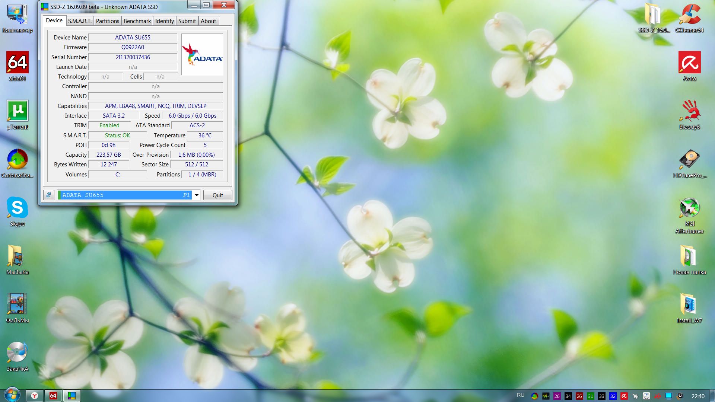Switch to the Partitions tab
715x402 pixels.
click(108, 21)
